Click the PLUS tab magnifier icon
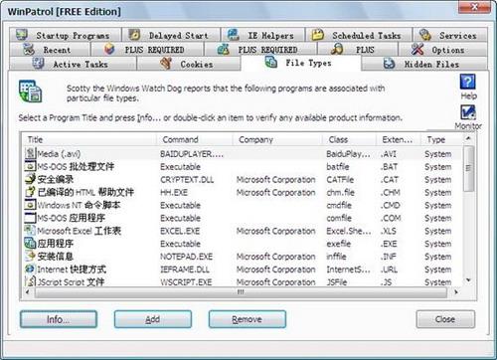 pos(337,50)
